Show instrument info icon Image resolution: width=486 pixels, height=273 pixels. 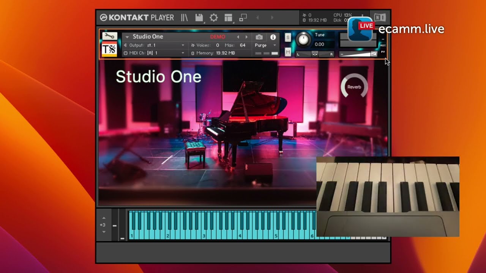(273, 37)
